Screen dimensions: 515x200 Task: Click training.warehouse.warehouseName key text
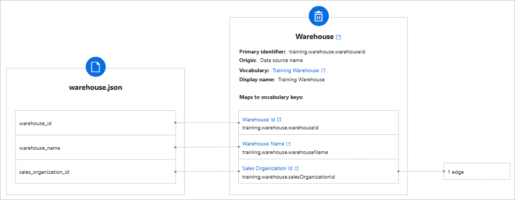[285, 152]
